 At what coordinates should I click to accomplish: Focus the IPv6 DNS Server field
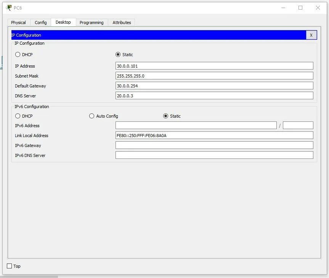(214, 155)
